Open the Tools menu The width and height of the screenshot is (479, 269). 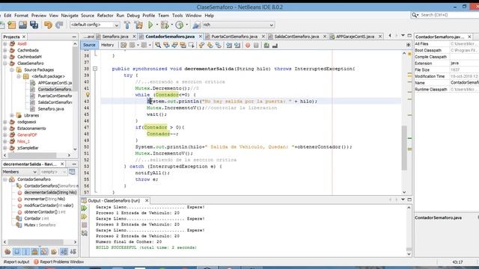[177, 15]
